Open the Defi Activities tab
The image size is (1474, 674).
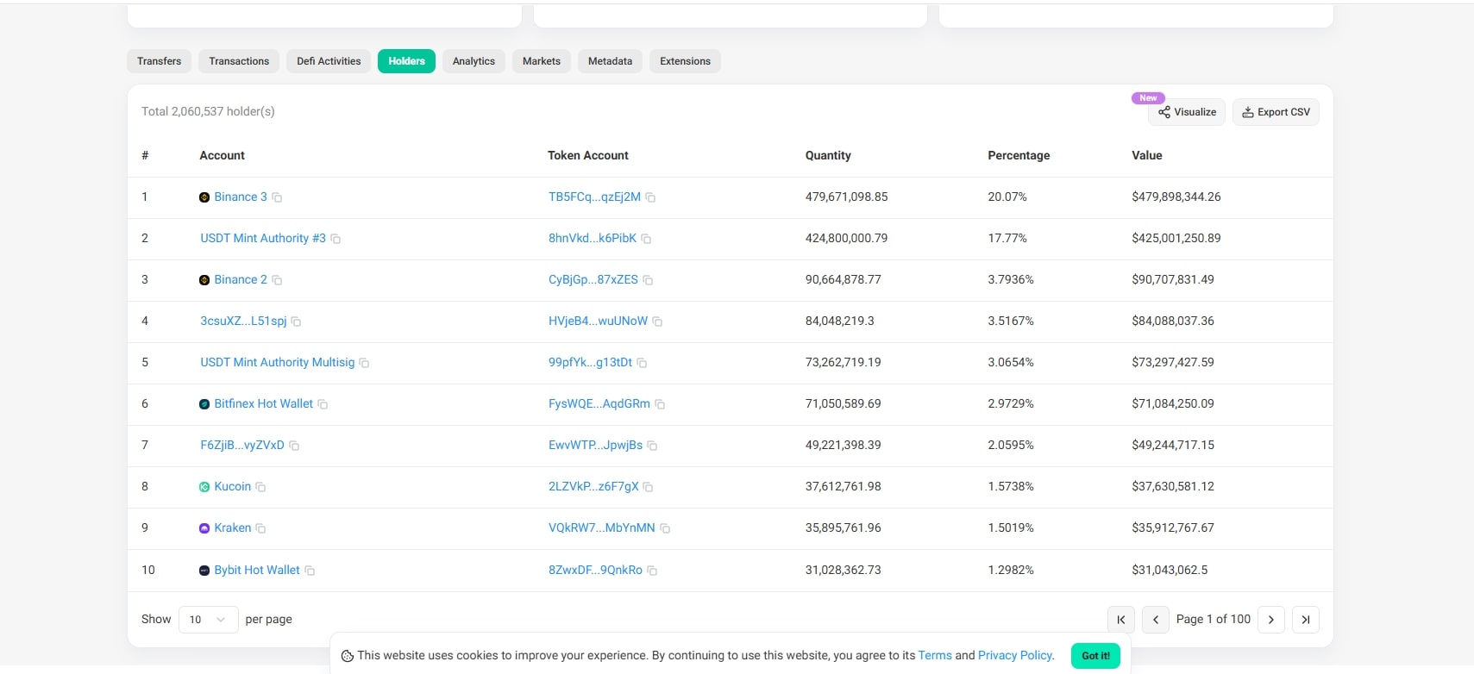point(329,61)
